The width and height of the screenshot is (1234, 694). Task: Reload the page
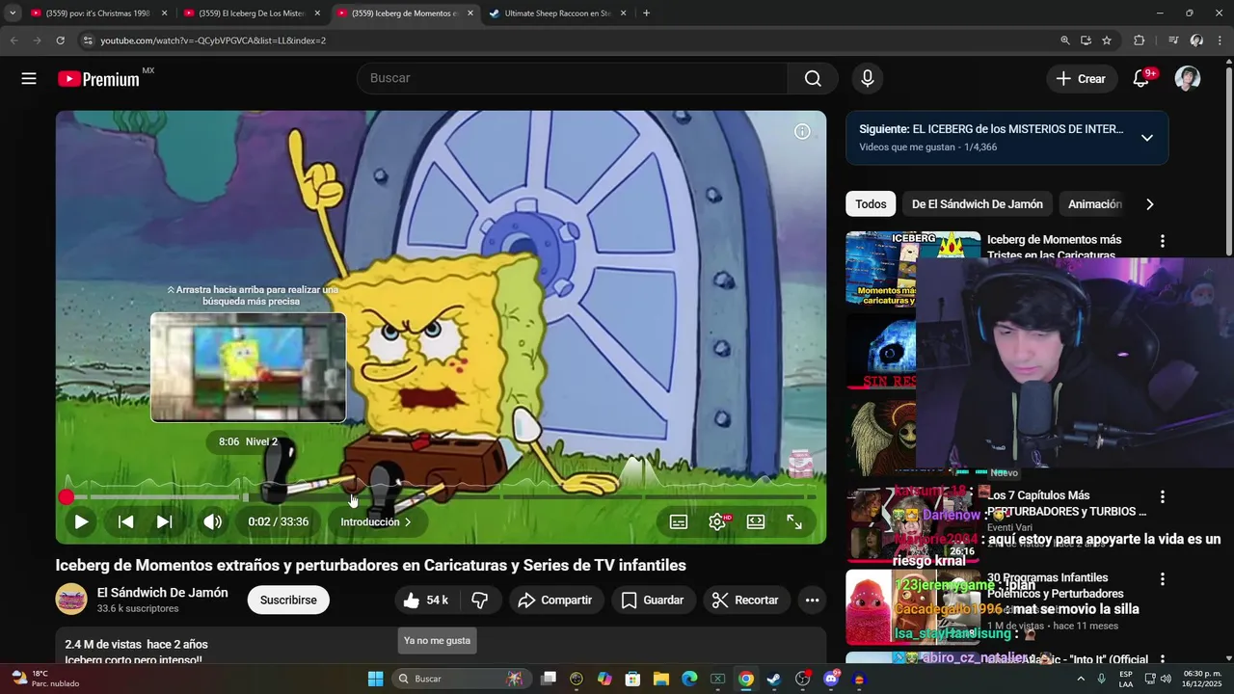[60, 40]
